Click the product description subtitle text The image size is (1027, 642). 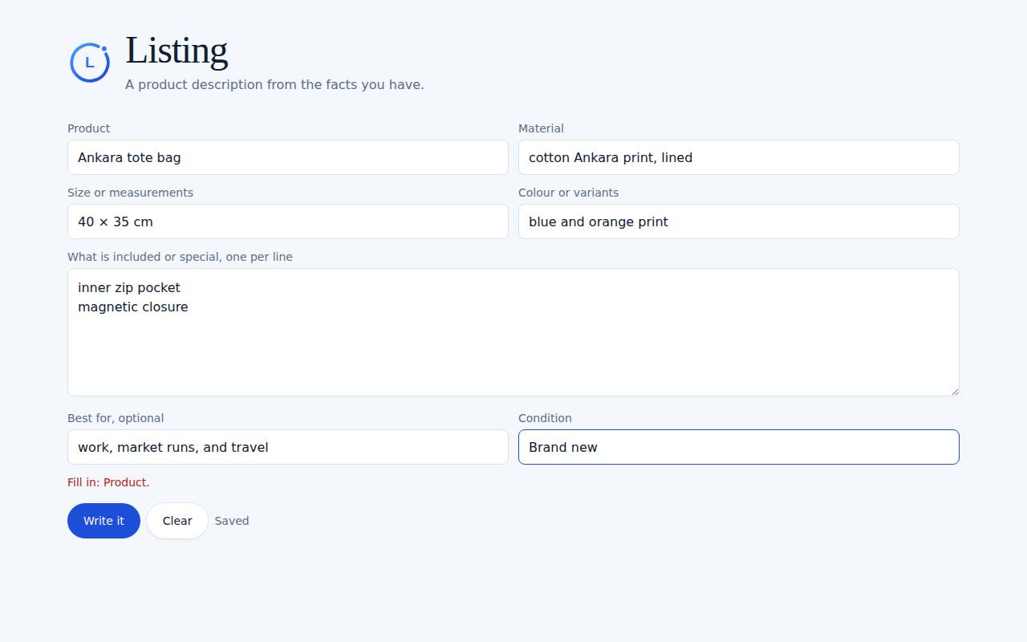[274, 84]
